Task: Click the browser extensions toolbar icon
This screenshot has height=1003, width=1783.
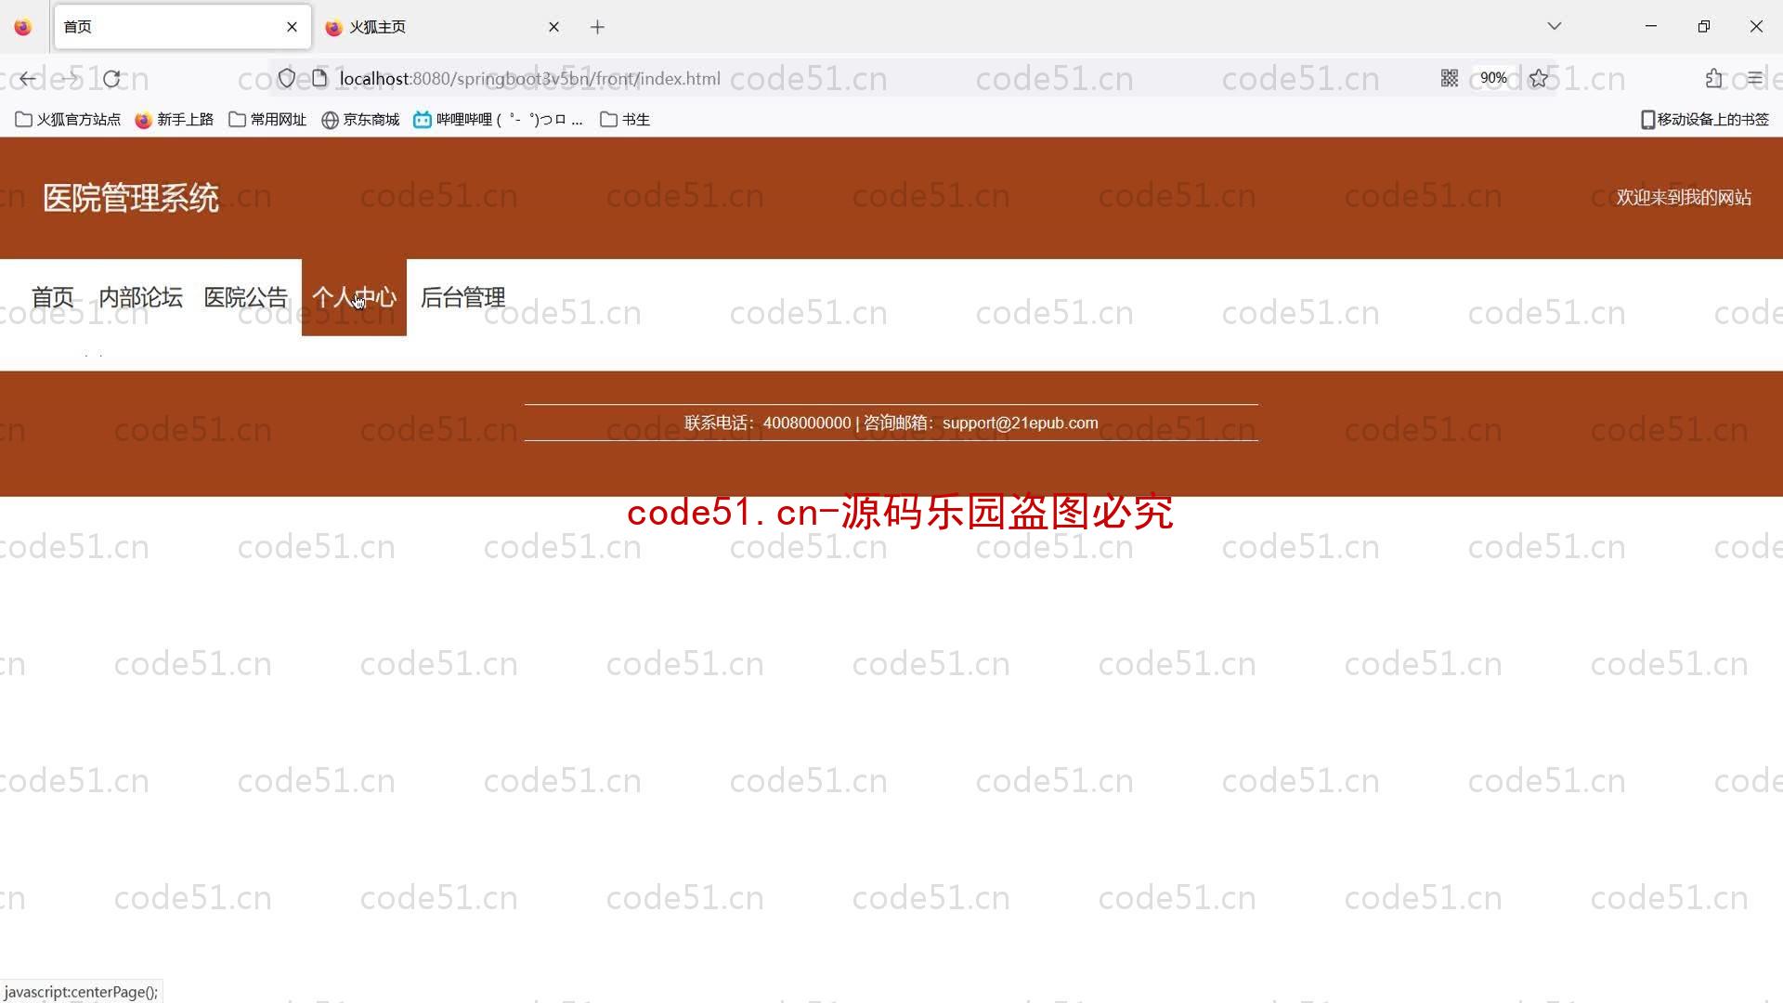Action: (1713, 77)
